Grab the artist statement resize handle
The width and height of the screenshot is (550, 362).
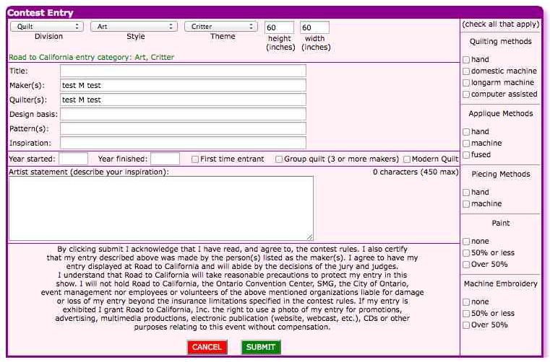309,237
